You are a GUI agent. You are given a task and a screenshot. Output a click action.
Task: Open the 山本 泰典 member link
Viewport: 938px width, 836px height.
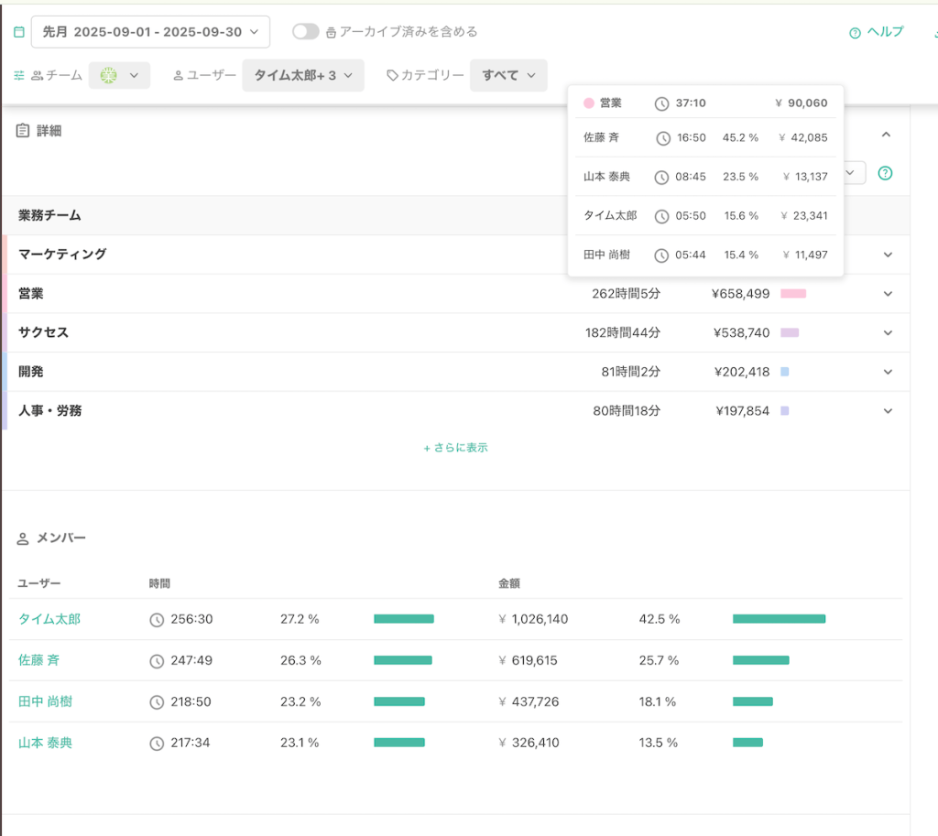click(x=45, y=743)
